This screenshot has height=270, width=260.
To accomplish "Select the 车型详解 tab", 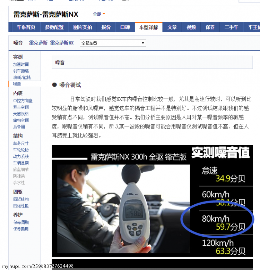I will coord(149,27).
